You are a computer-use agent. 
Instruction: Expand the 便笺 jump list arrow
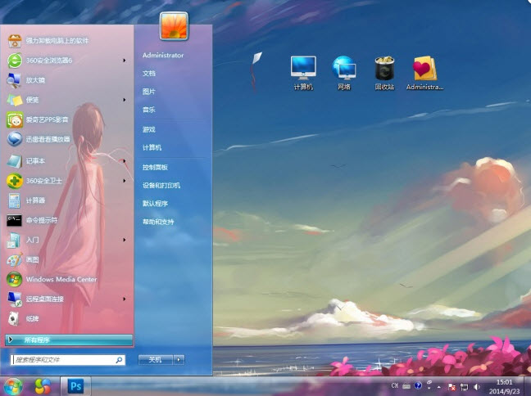point(125,100)
